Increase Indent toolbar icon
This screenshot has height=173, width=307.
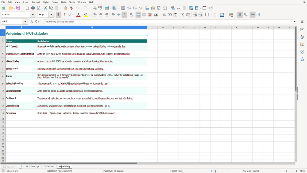pyautogui.click(x=195, y=15)
